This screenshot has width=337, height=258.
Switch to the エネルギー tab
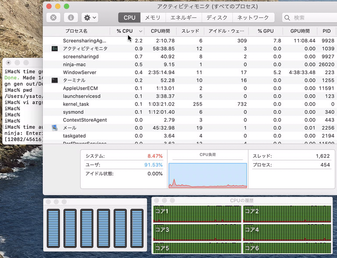click(x=183, y=18)
